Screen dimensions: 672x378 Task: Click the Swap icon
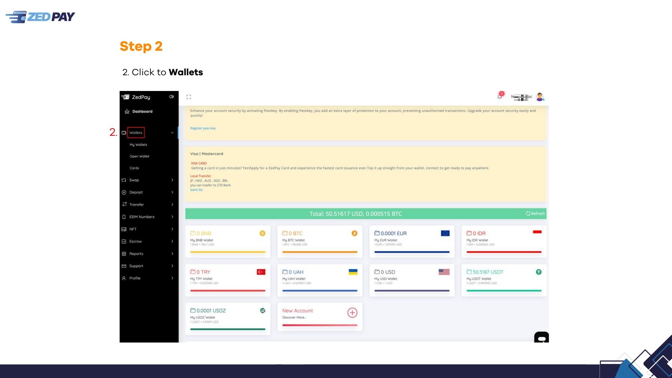click(124, 180)
